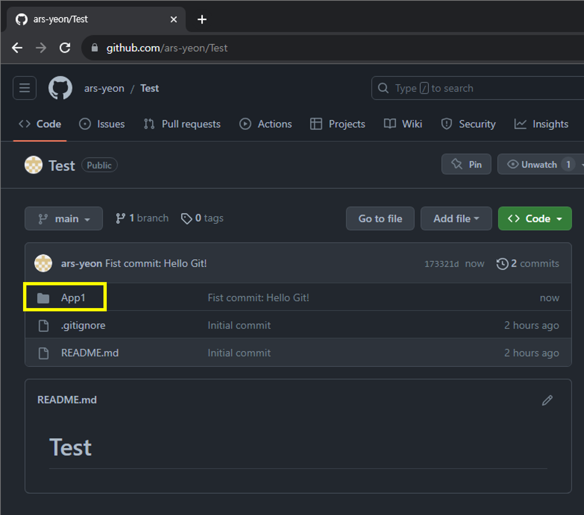View the Insights tab
This screenshot has height=515, width=584.
(541, 124)
